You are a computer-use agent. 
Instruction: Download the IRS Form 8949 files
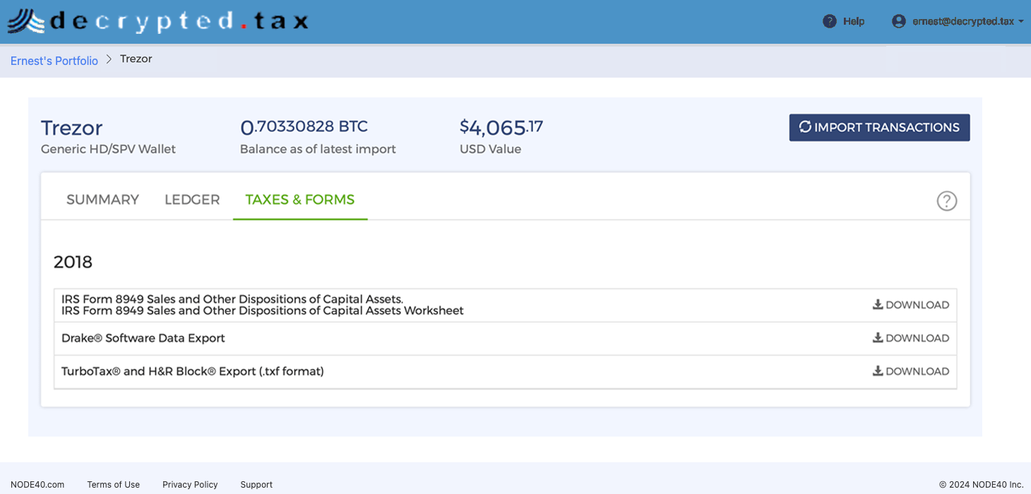pos(911,305)
